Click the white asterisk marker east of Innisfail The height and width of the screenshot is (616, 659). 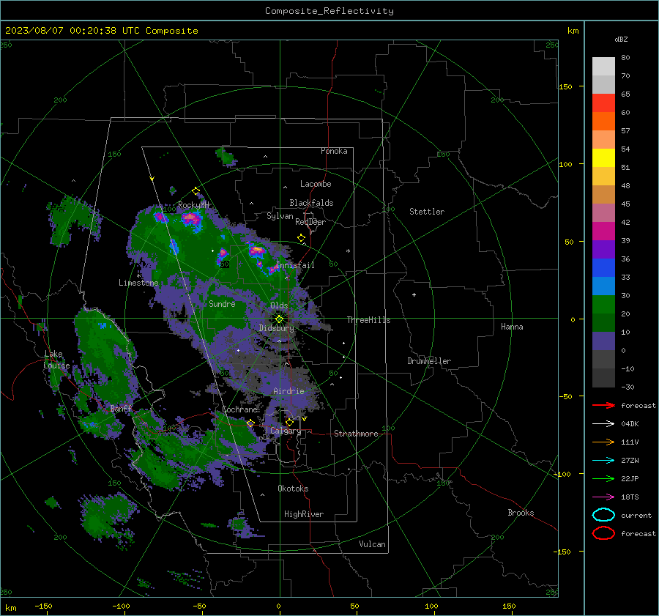pos(348,251)
